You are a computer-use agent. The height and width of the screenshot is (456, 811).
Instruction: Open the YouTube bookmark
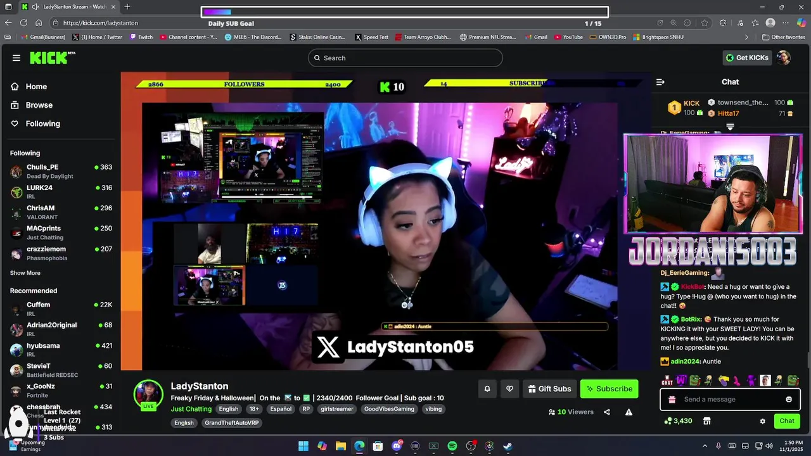tap(568, 37)
